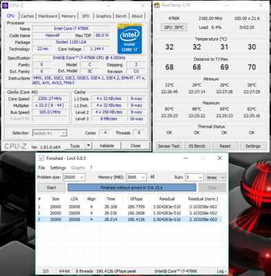Viewport: 271px width, 276px height.
Task: Sort by the GFlops column header
Action: (x=137, y=199)
